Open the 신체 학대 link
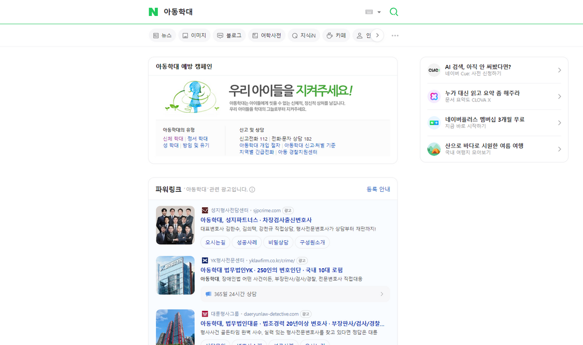 173,139
